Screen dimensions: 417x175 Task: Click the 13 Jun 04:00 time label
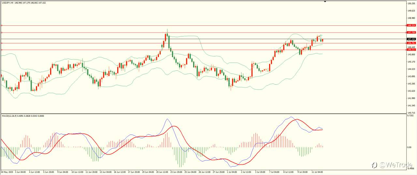[105, 172]
